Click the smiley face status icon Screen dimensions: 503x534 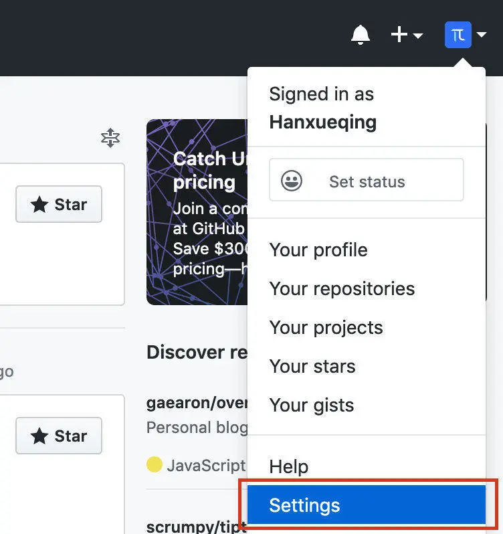[x=292, y=181]
